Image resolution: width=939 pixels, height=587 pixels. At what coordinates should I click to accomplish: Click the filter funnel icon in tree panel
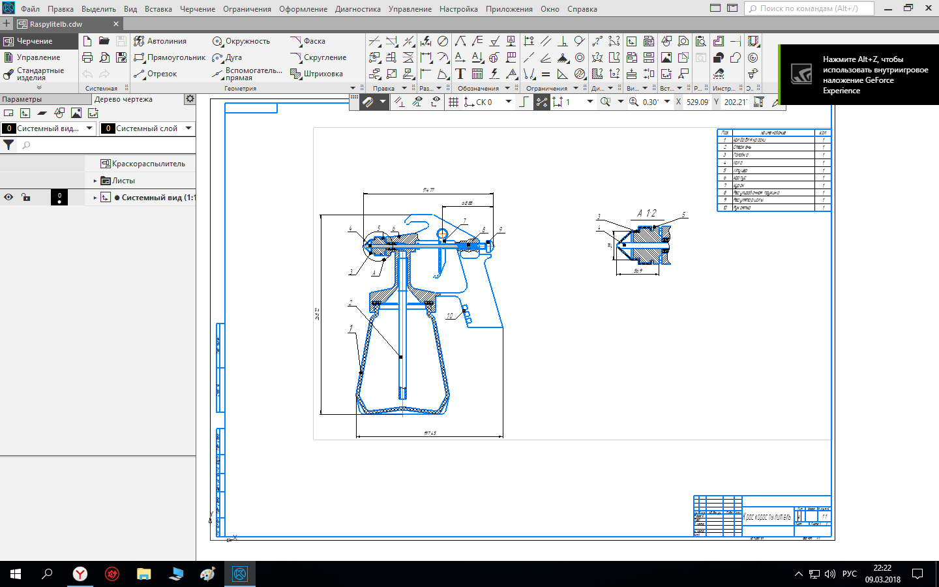click(8, 145)
